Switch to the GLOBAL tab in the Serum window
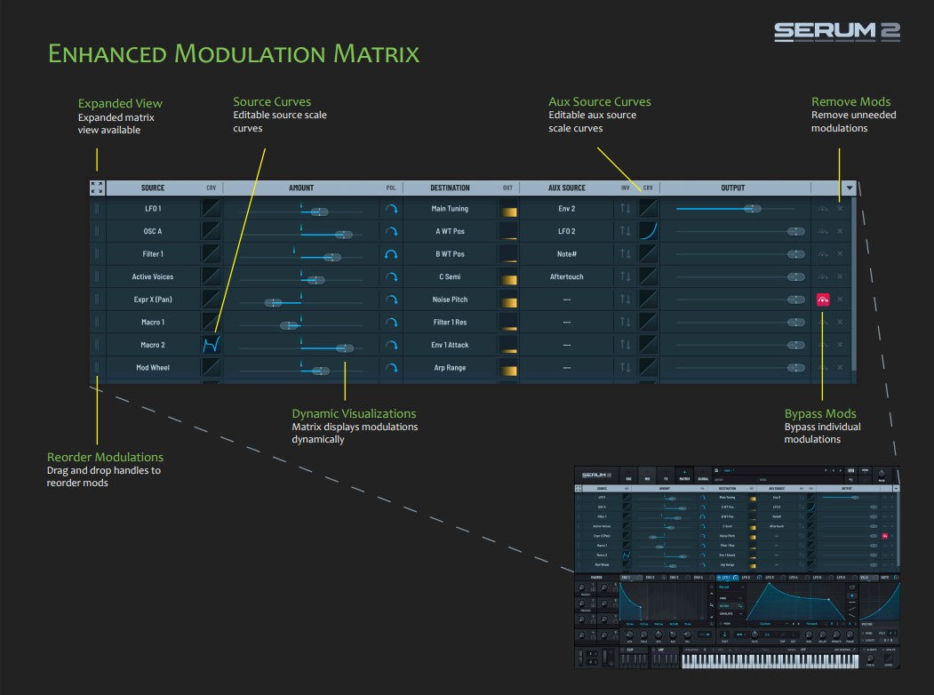 pos(704,475)
